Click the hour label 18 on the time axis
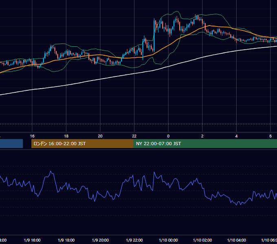Image resolution: width=277 pixels, height=244 pixels. 66,136
